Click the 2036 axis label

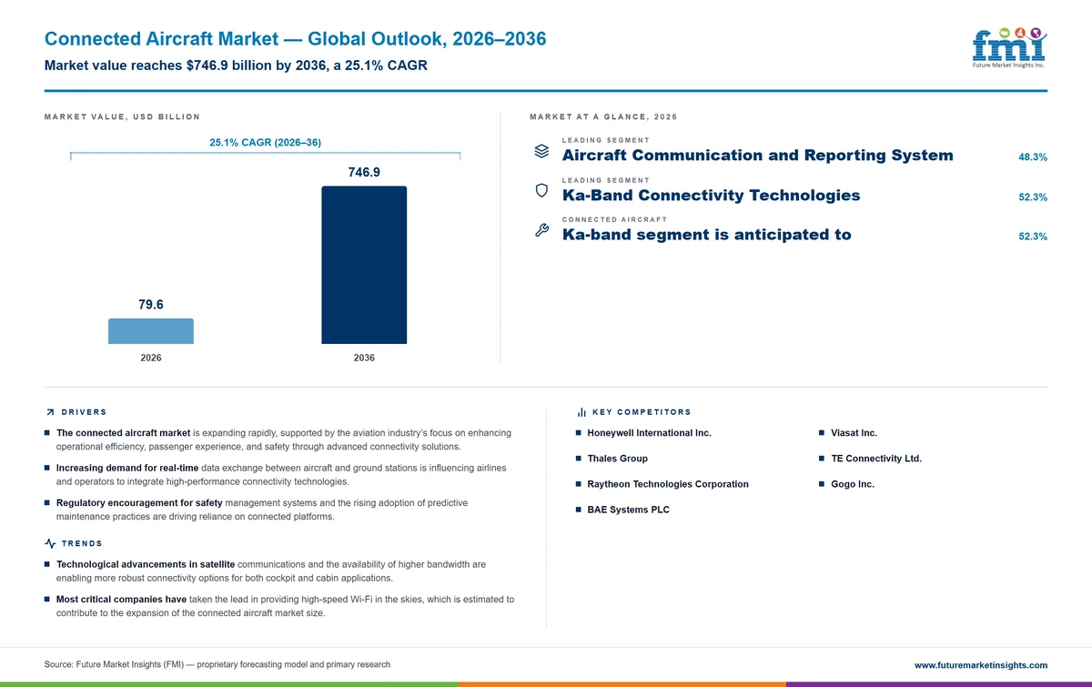click(x=364, y=359)
